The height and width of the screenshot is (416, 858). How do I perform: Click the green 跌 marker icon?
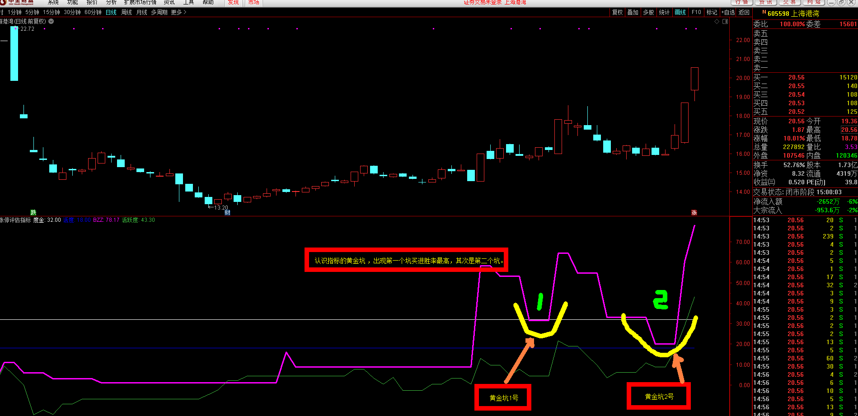click(x=33, y=212)
